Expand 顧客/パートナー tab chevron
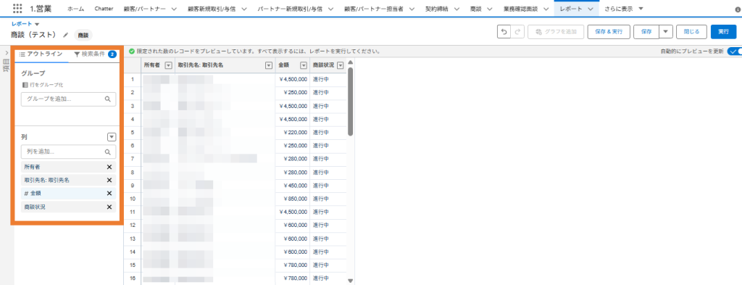742x285 pixels. point(174,9)
